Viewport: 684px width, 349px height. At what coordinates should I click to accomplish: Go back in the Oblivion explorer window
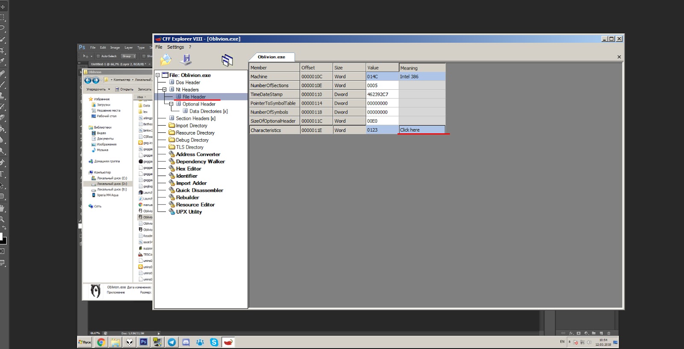point(88,80)
